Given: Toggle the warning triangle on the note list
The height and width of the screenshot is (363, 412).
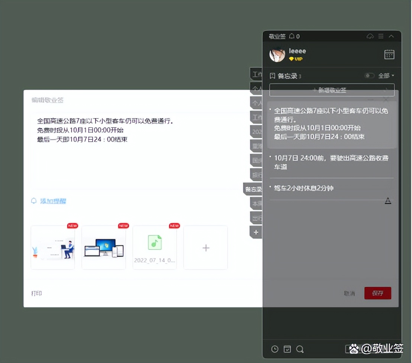Looking at the screenshot, I should pos(388,200).
